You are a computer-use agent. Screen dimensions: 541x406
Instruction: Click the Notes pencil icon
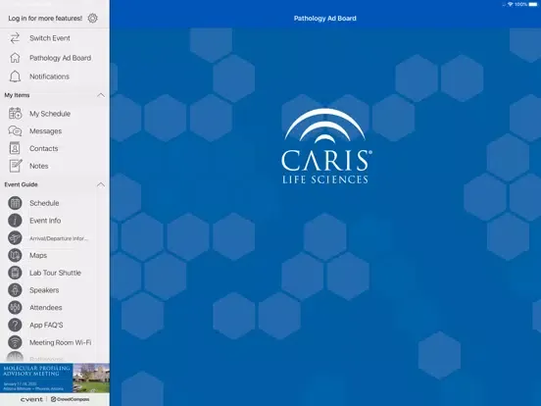coord(16,166)
